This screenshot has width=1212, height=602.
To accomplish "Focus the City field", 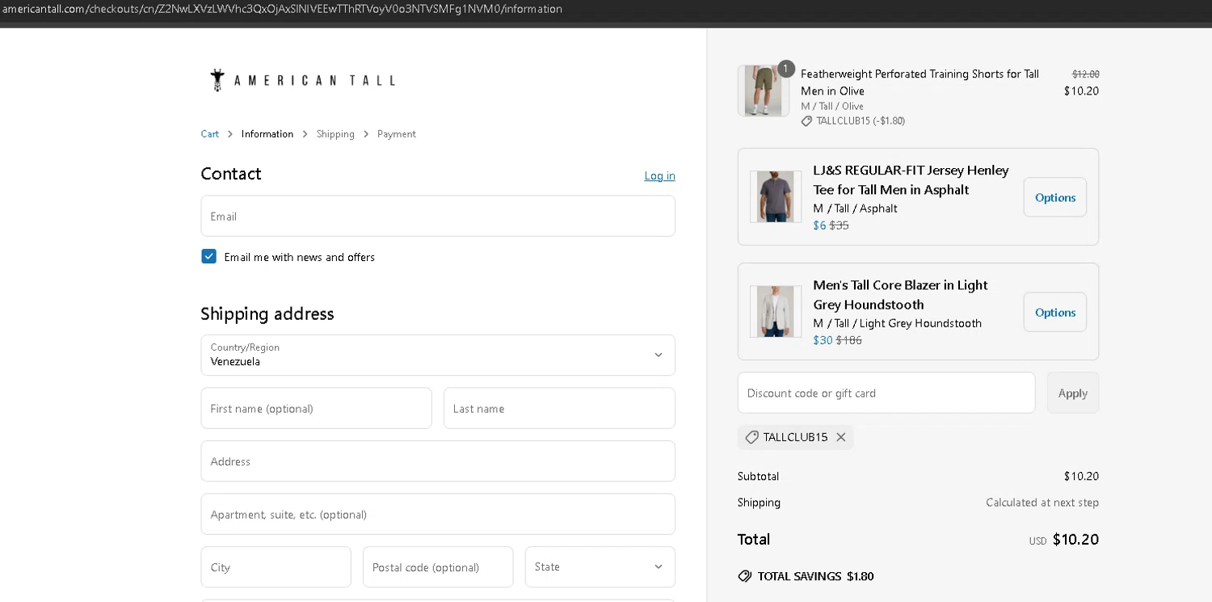I will (x=276, y=567).
